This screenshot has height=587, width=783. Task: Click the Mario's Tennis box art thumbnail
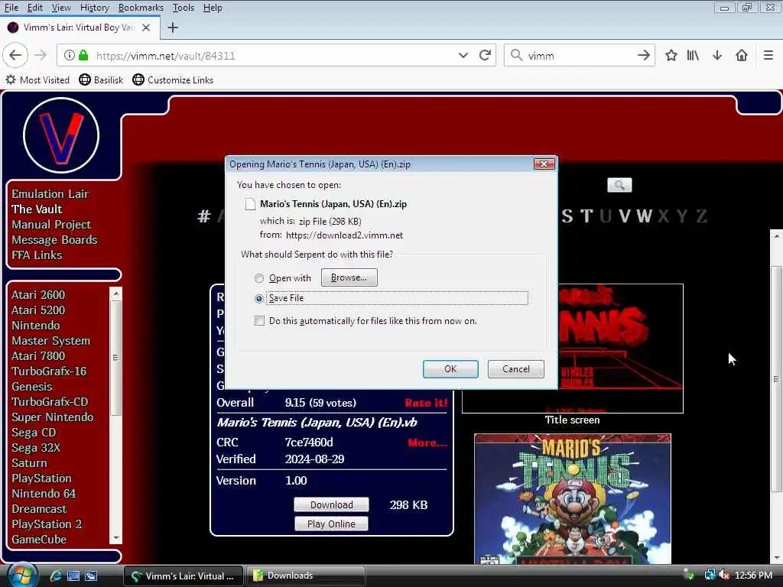[x=572, y=499]
